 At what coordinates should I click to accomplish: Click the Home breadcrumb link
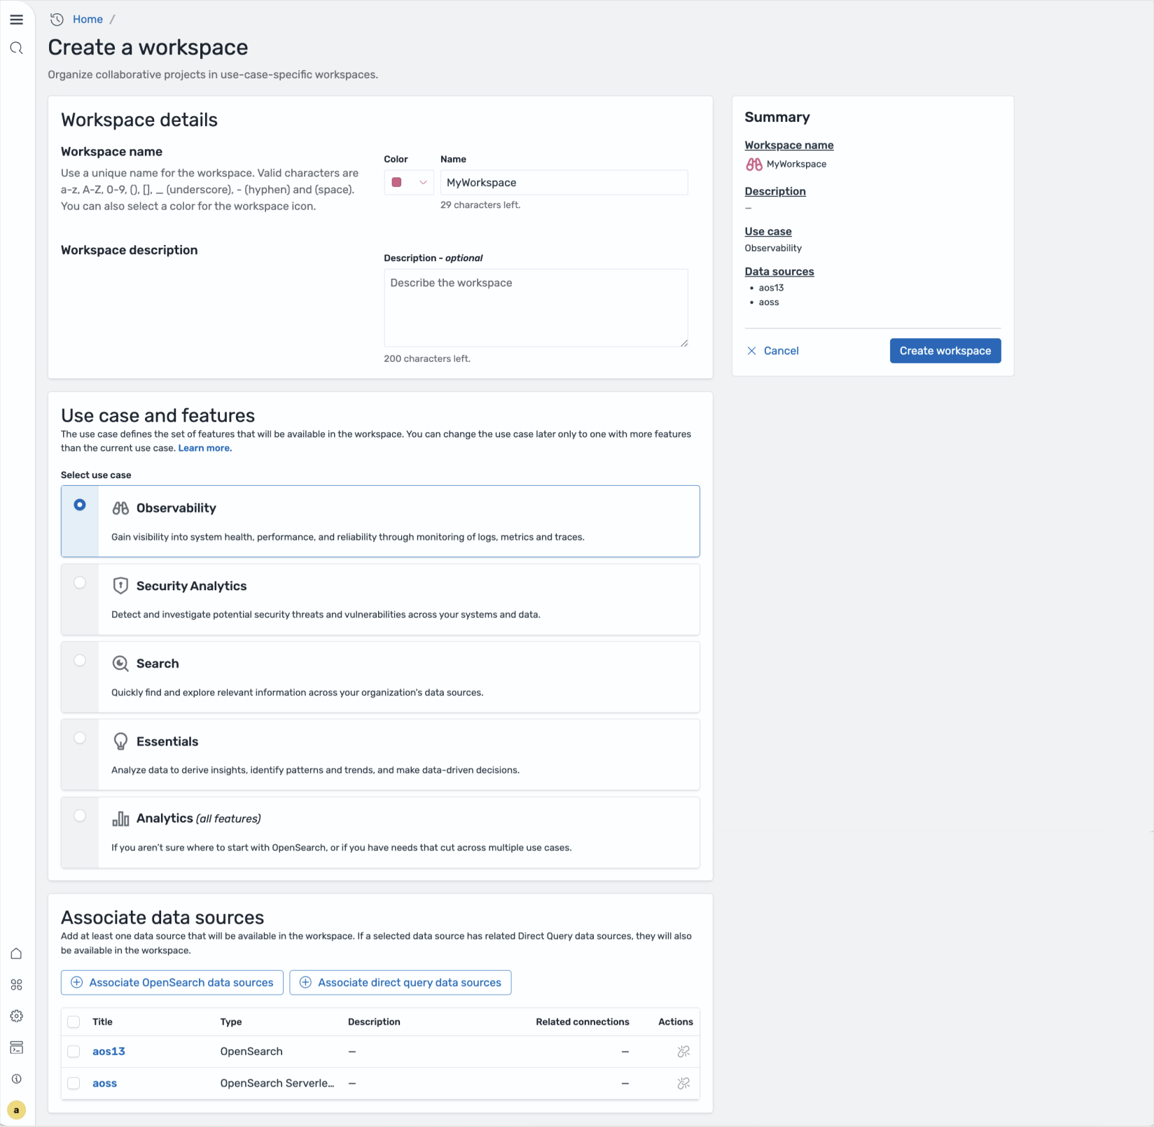(88, 20)
